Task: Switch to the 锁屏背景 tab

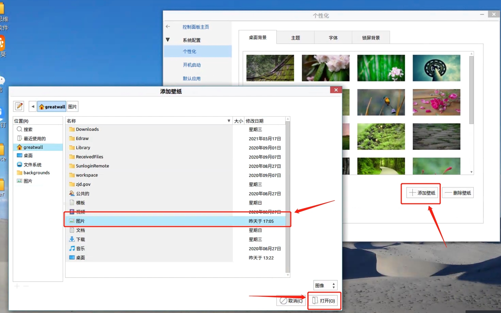Action: tap(371, 38)
